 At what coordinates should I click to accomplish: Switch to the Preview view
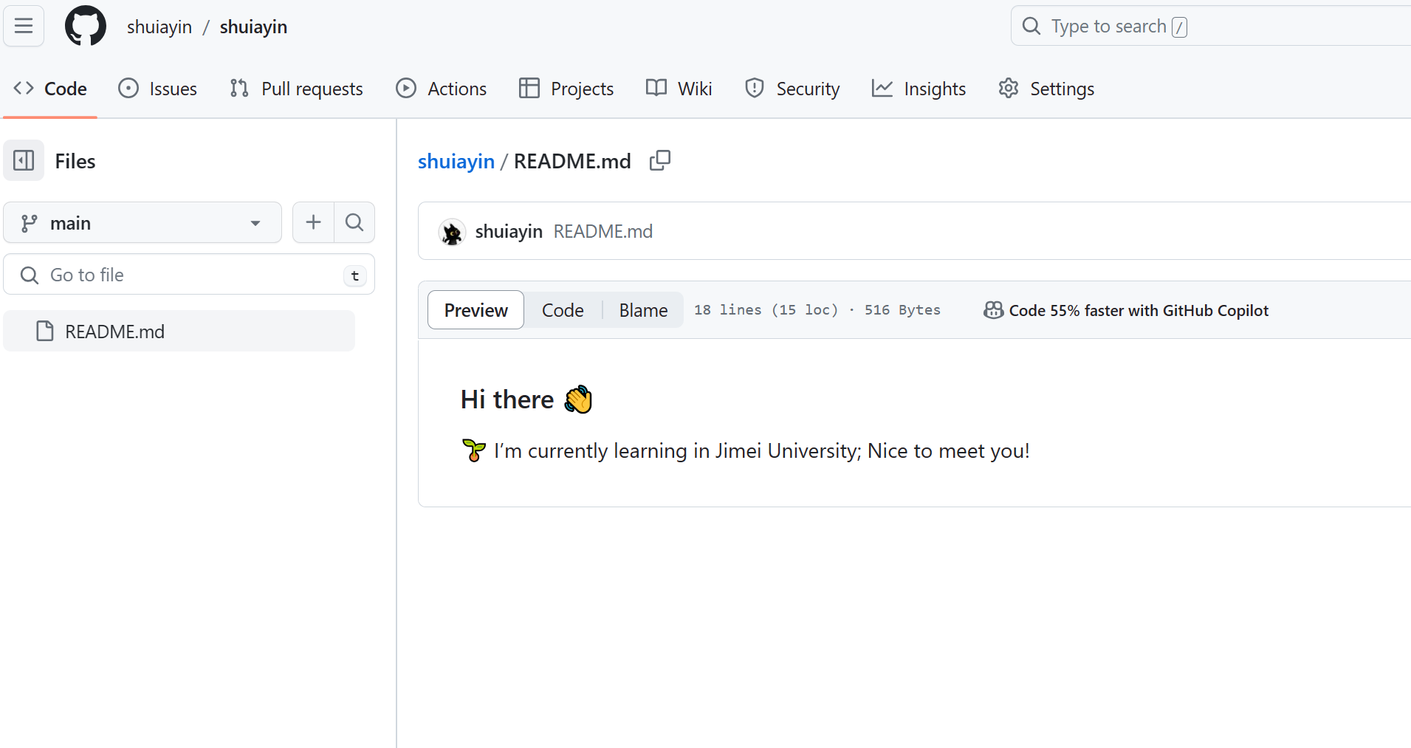(476, 310)
